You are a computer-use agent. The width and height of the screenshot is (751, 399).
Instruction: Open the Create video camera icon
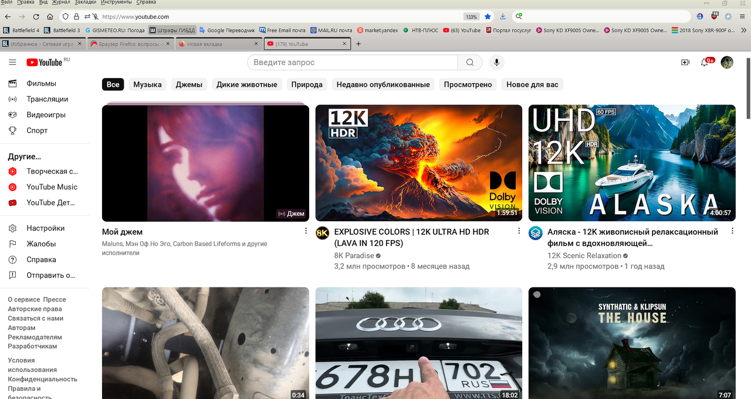(685, 62)
